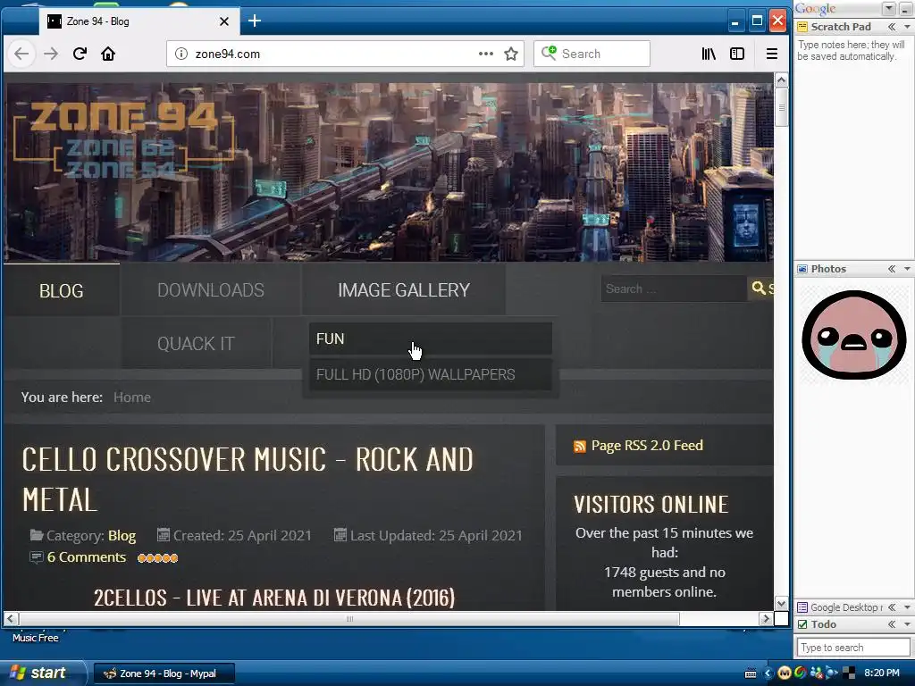Go back with the browser back arrow

click(21, 54)
